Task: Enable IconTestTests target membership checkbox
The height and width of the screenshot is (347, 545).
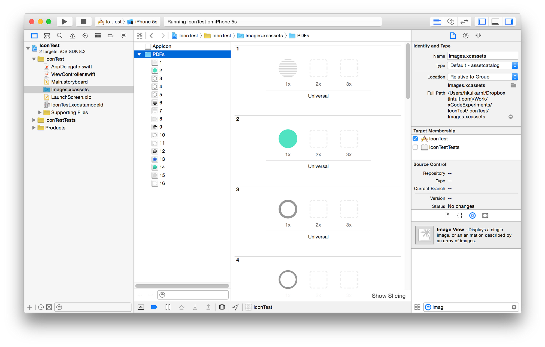Action: [415, 147]
